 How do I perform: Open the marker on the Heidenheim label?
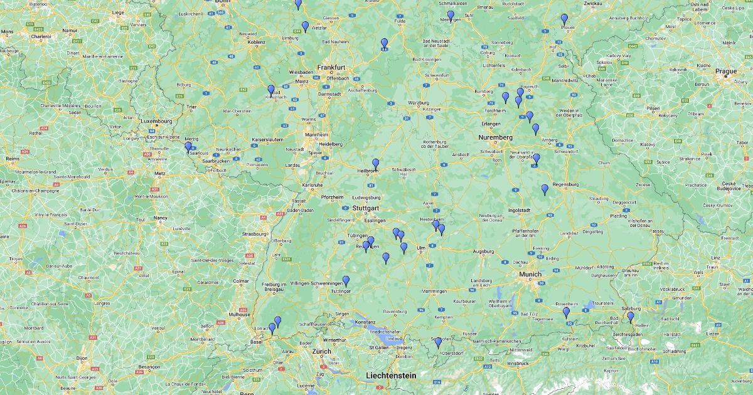pyautogui.click(x=436, y=225)
